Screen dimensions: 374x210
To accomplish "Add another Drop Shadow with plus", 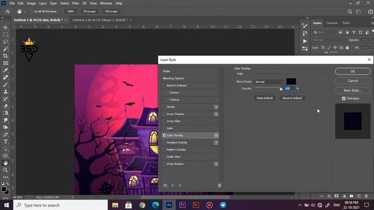I will point(216,164).
